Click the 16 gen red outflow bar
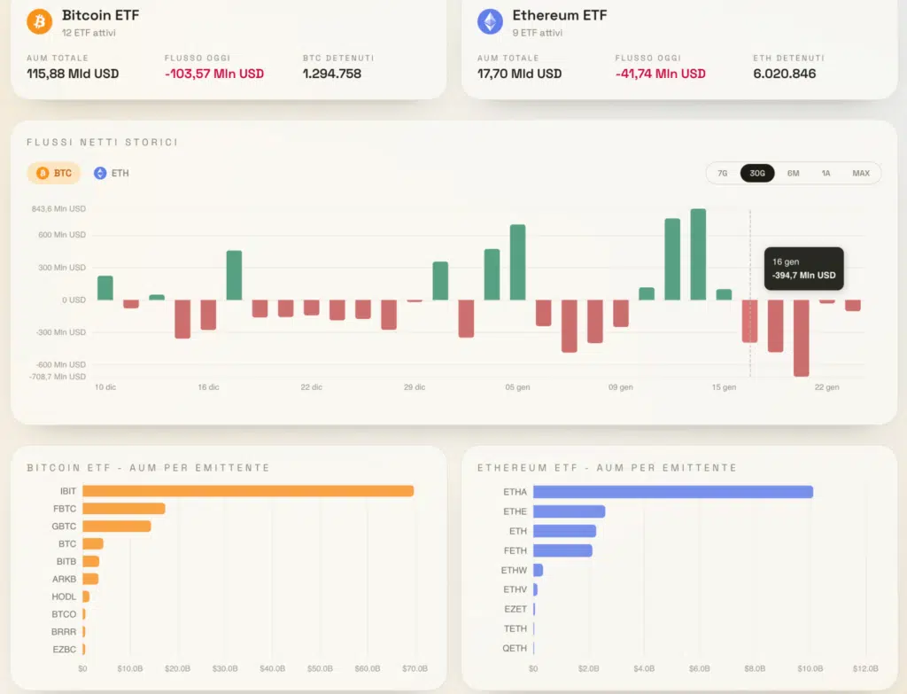 point(750,321)
